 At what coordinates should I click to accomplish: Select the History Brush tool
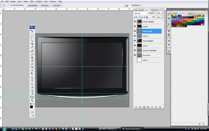(32, 61)
